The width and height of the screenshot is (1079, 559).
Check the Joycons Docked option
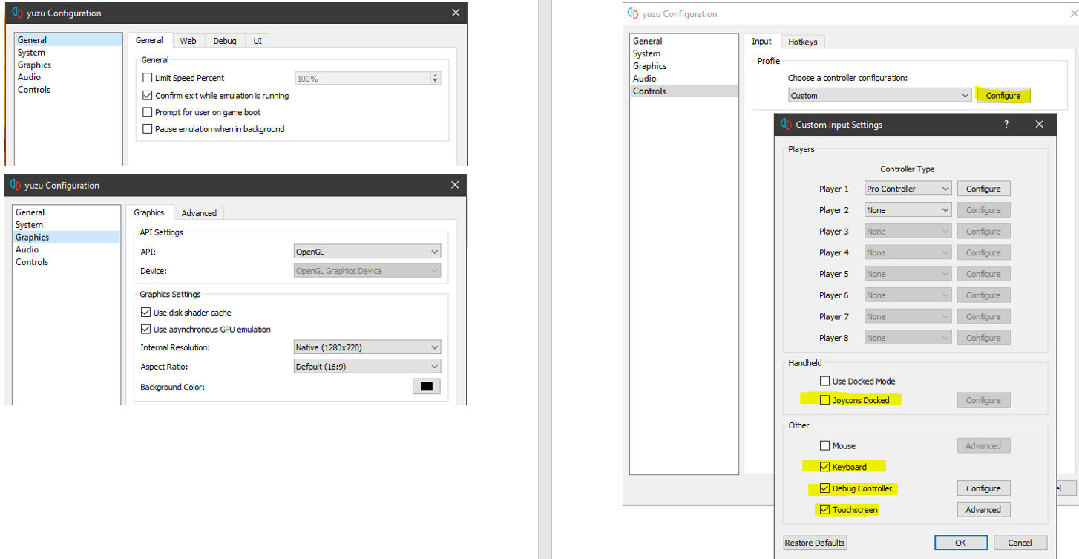coord(824,400)
